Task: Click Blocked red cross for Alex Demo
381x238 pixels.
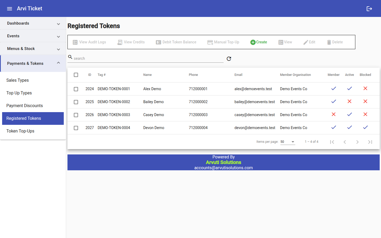Action: click(x=365, y=88)
